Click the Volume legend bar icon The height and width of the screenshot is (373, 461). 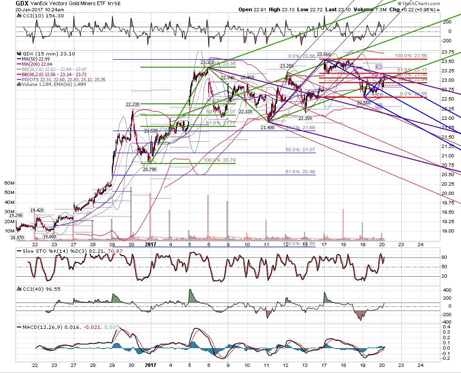tap(19, 85)
